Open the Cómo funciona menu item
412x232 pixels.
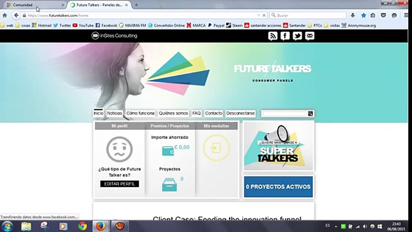[140, 113]
